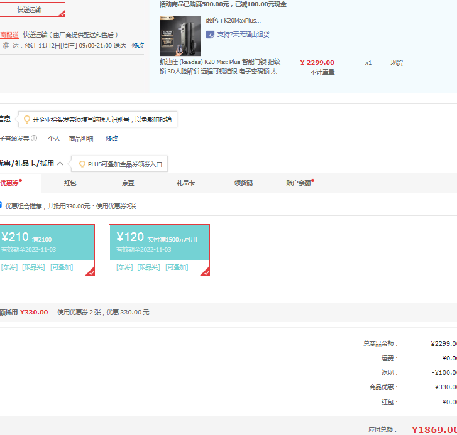457x435 pixels.
Task: Switch to the 账户余额 tab
Action: [x=300, y=183]
